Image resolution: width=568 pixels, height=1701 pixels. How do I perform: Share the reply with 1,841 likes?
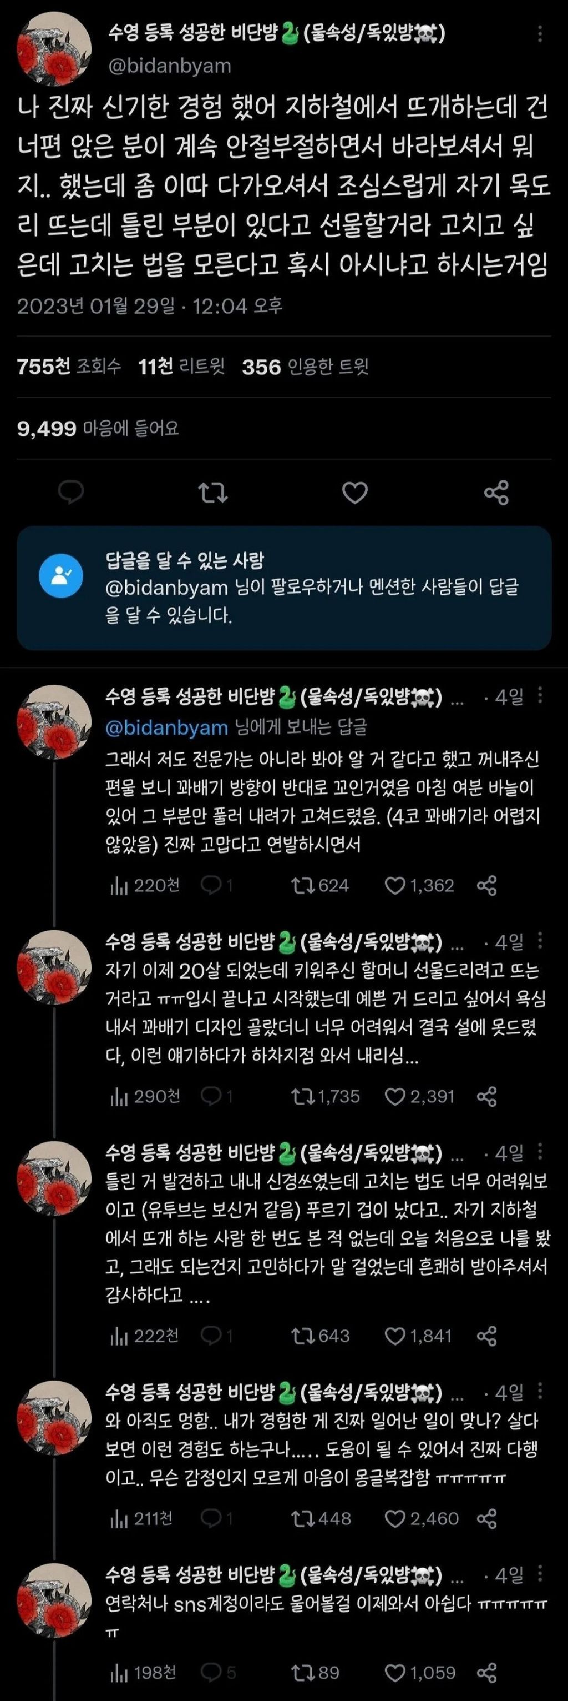coord(487,1336)
